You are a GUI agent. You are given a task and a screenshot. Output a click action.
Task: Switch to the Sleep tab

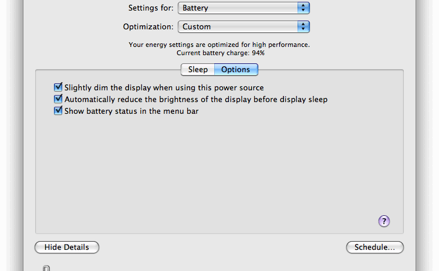[x=198, y=69]
